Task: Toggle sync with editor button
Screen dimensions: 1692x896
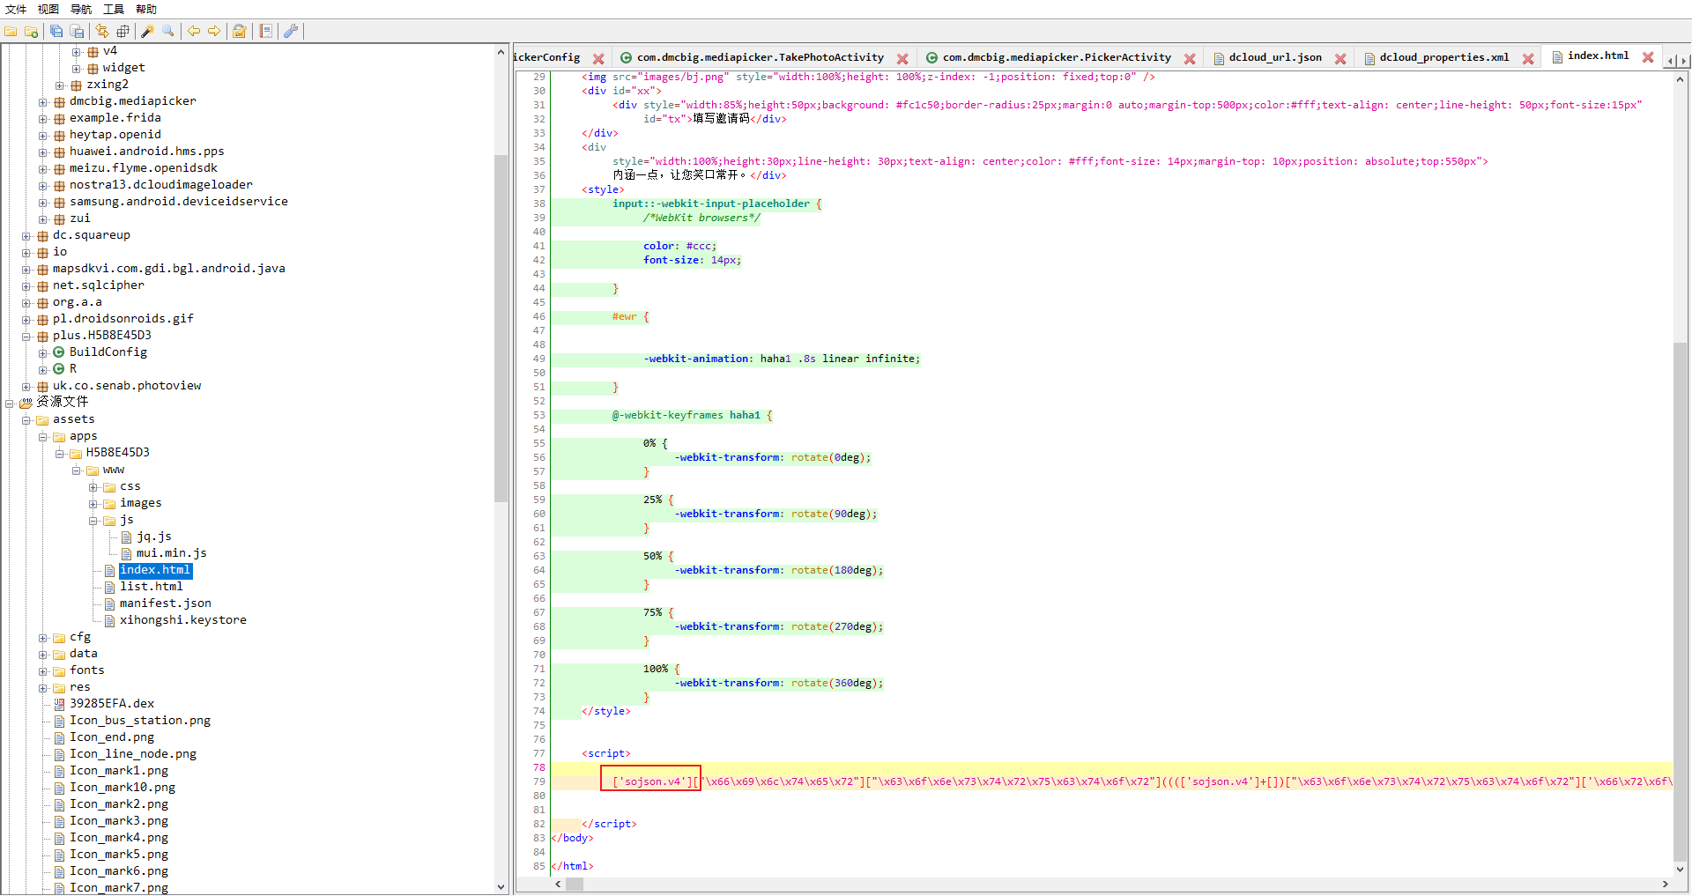Action: (102, 32)
